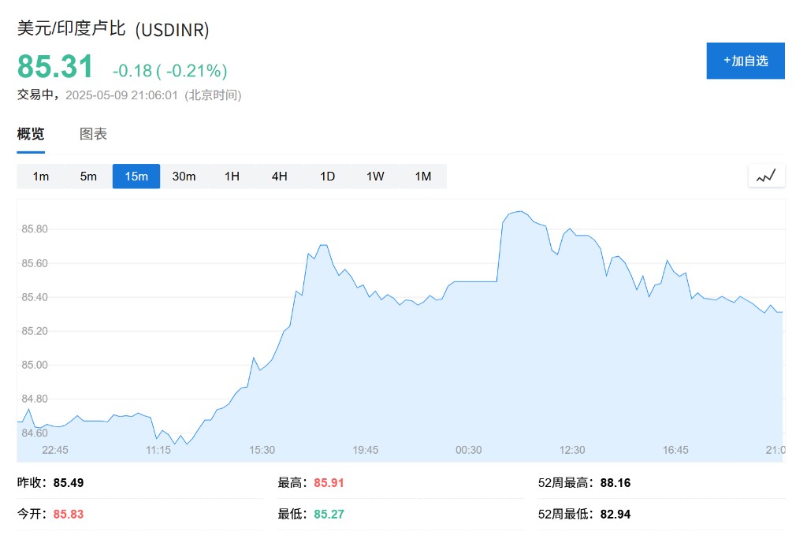Click the 15:30 time axis label
Viewport: 807px width, 539px height.
(262, 450)
